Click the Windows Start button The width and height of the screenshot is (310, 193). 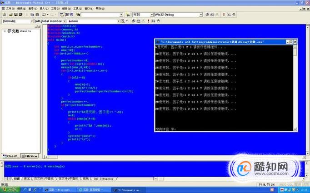(10, 190)
